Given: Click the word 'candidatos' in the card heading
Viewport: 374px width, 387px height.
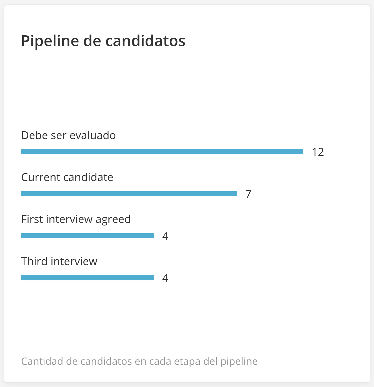Looking at the screenshot, I should coord(145,41).
